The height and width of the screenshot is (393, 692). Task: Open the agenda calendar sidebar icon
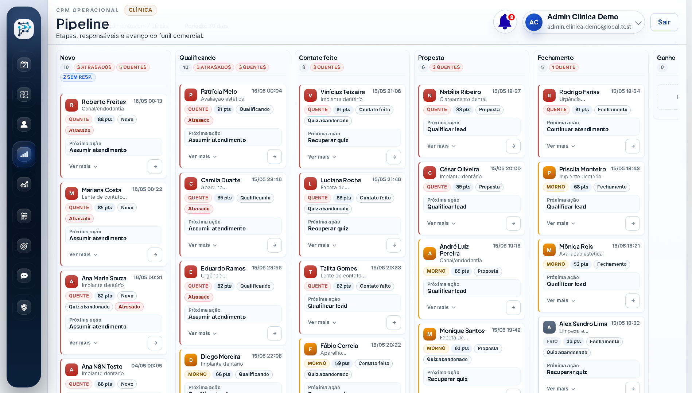pos(24,216)
